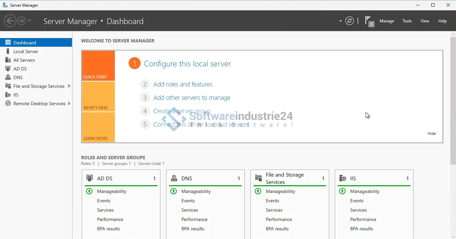Click Local Server icon in sidebar
The width and height of the screenshot is (456, 239).
8,51
